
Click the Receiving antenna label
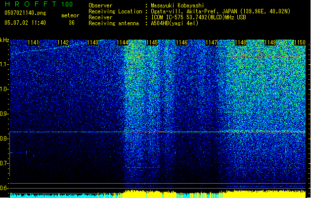(x=114, y=23)
